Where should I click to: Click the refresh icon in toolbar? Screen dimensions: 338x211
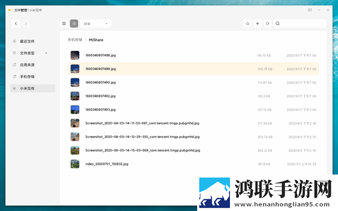point(268,24)
